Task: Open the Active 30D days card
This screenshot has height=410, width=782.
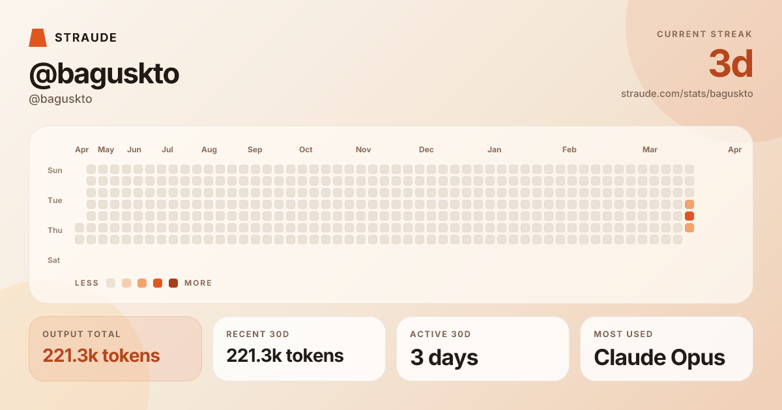Action: click(x=483, y=349)
